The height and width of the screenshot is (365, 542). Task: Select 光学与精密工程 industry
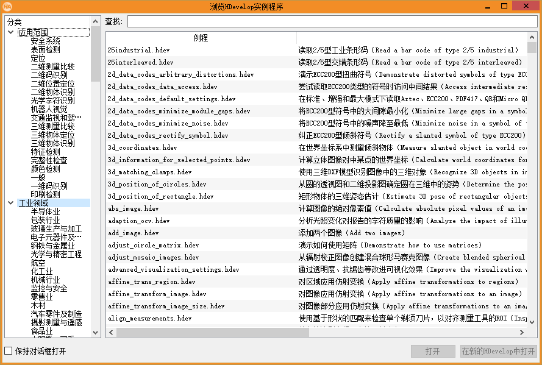click(x=56, y=254)
